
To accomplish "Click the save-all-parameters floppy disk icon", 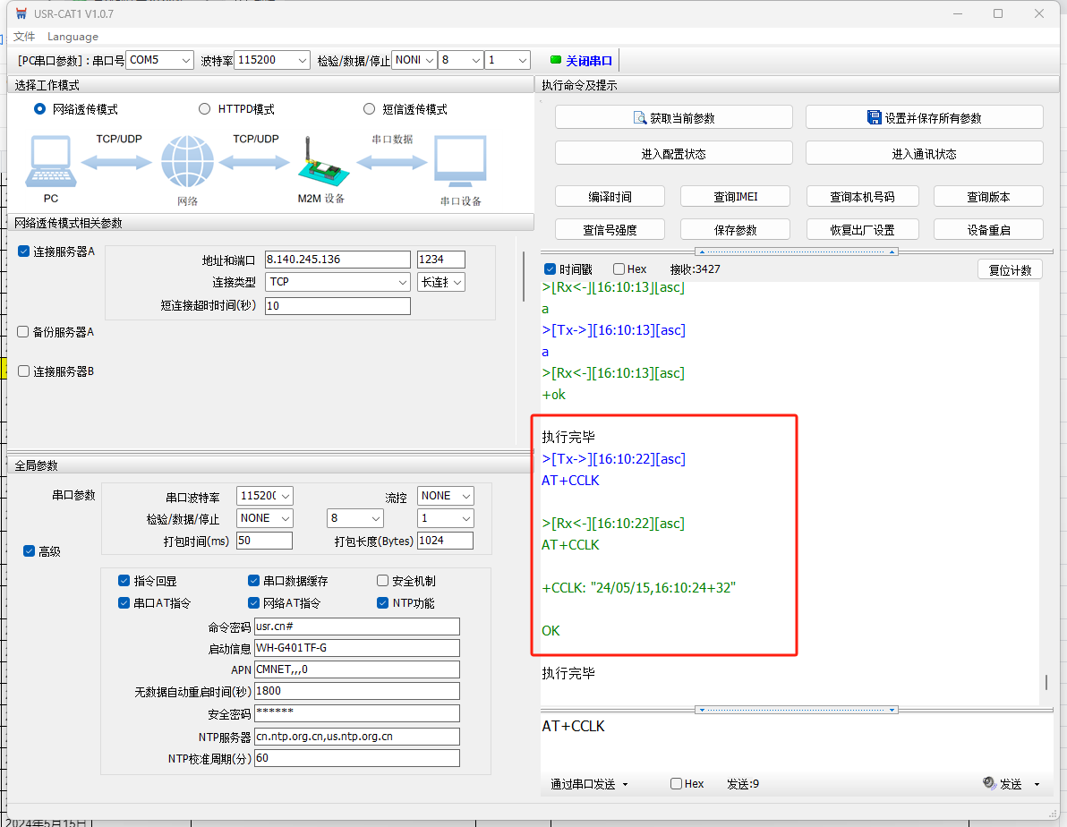I will [875, 117].
